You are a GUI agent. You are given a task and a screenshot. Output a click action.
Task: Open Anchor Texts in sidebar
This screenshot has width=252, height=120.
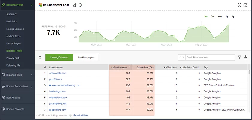click(13, 36)
